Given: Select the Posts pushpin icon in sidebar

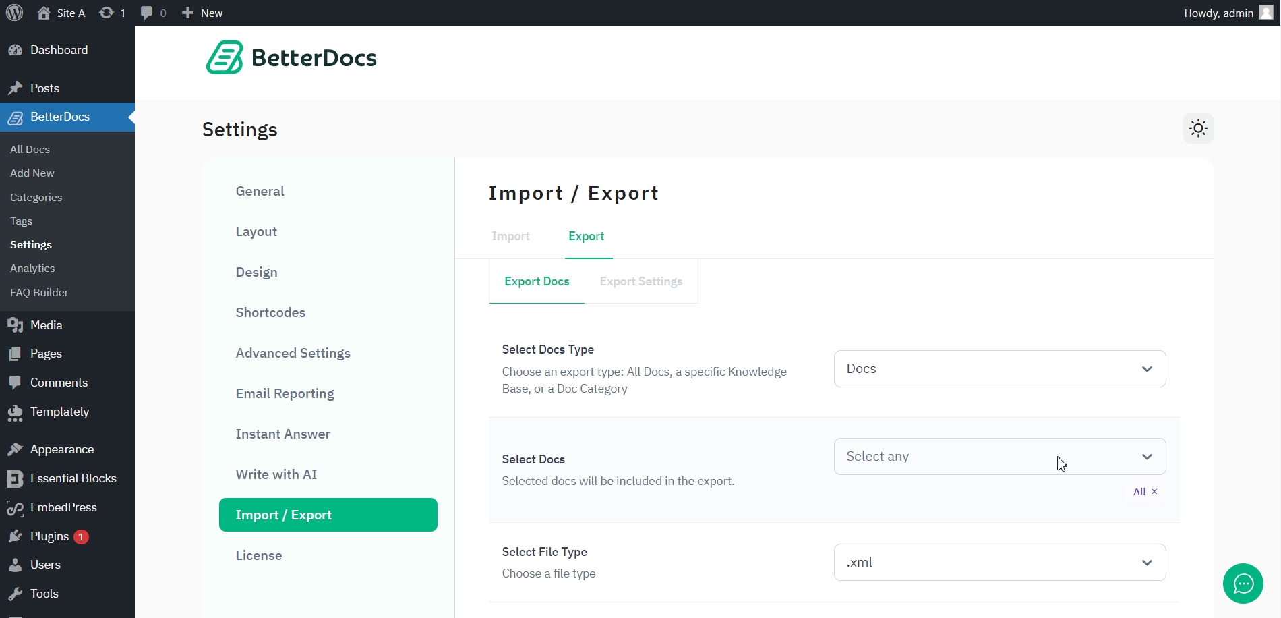Looking at the screenshot, I should [16, 88].
